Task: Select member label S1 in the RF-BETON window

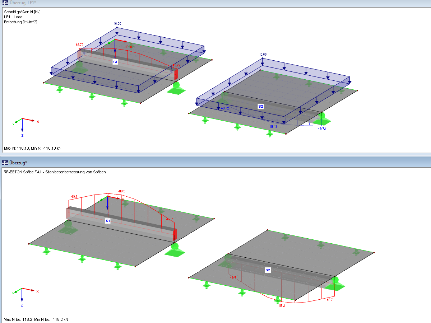Action: (x=107, y=221)
